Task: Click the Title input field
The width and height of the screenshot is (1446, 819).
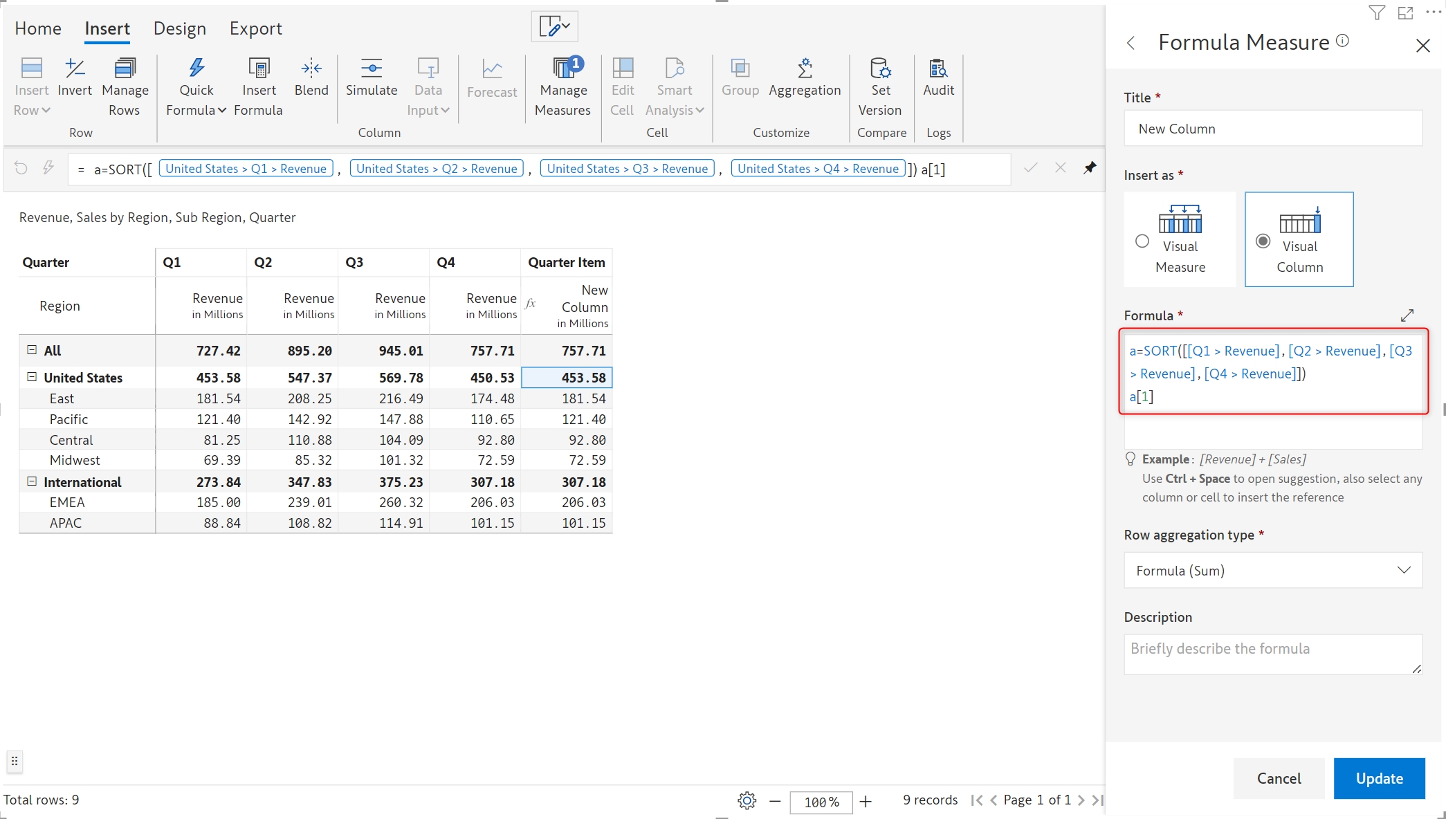Action: coord(1273,129)
